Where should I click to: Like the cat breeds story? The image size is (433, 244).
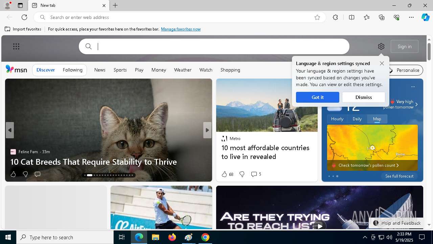[13, 174]
